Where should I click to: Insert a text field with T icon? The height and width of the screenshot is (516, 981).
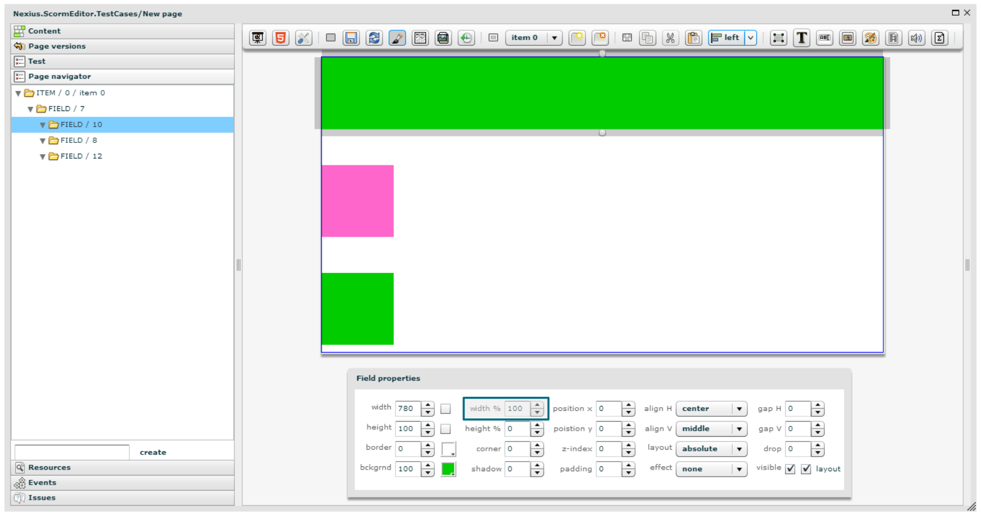[x=801, y=38]
